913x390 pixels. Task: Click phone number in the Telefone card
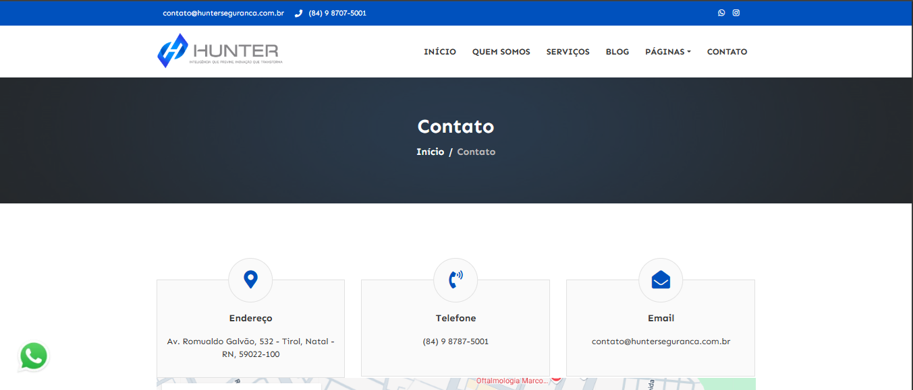tap(455, 342)
